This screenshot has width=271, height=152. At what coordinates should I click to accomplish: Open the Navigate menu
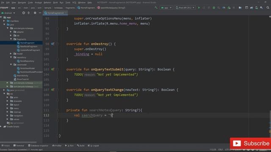coord(22,3)
